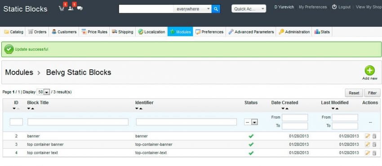Click the Filter button
Image resolution: width=382 pixels, height=166 pixels.
pos(372,93)
